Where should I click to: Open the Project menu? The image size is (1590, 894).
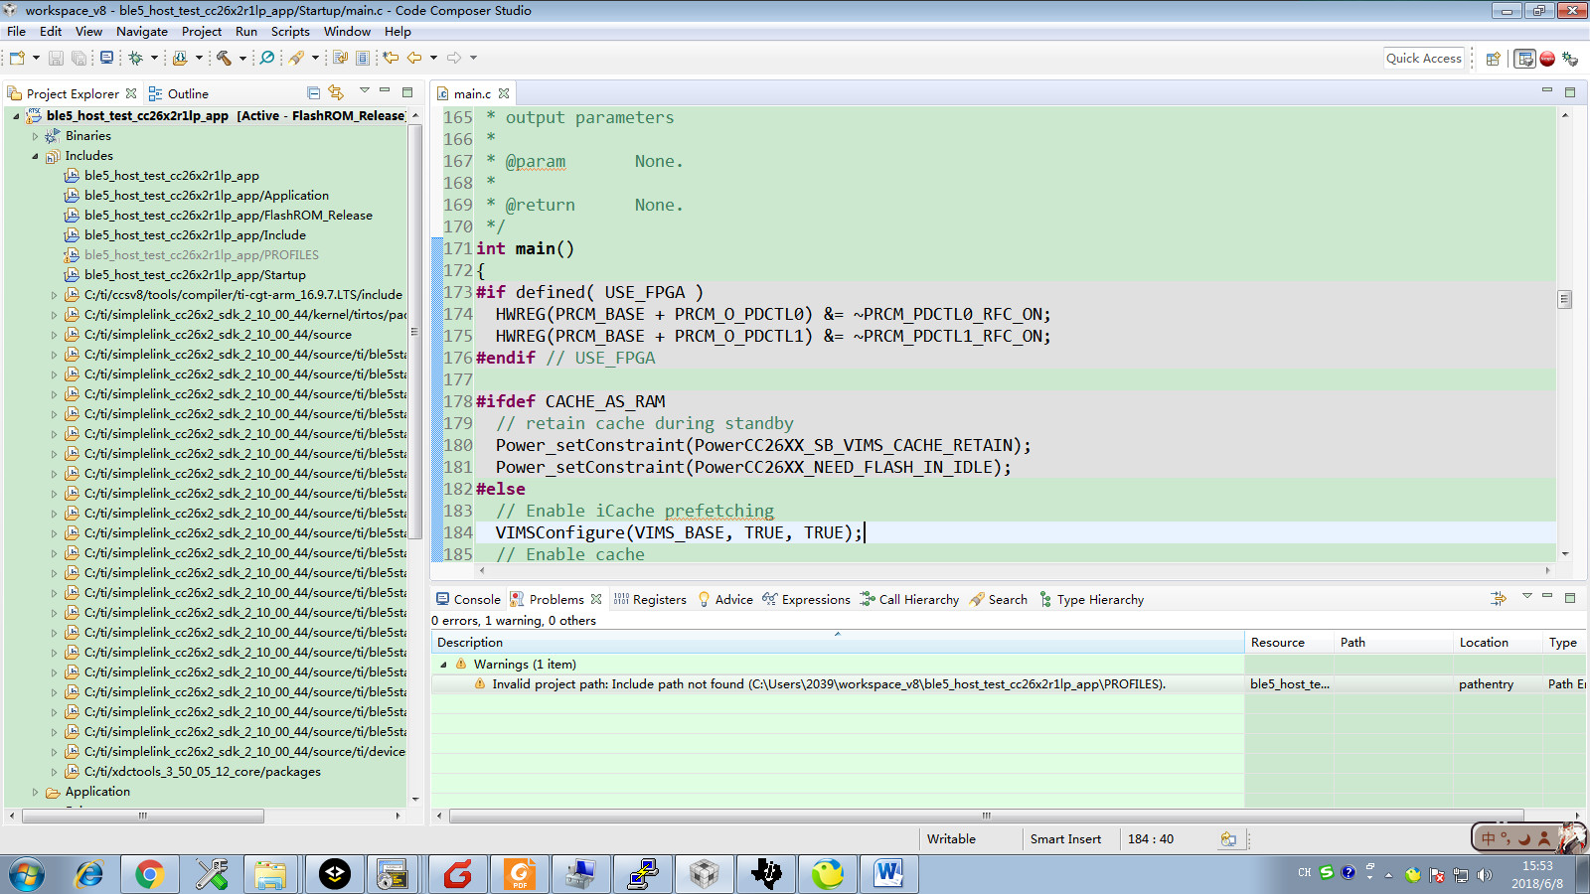click(x=202, y=31)
